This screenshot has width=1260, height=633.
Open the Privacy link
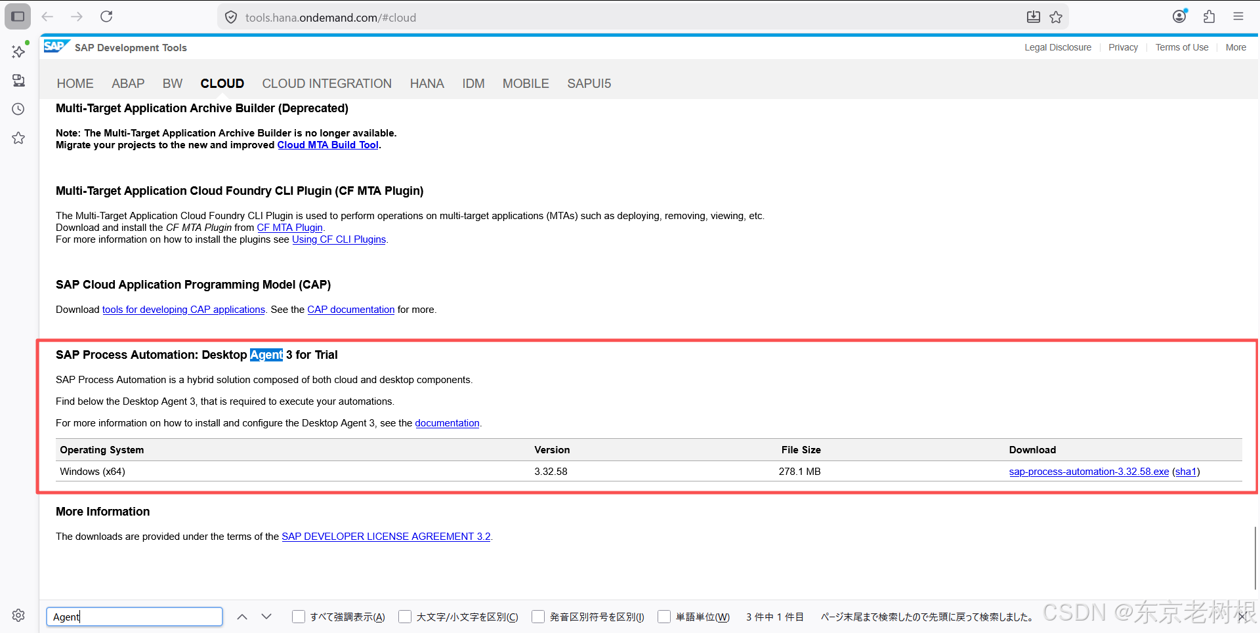[1123, 47]
